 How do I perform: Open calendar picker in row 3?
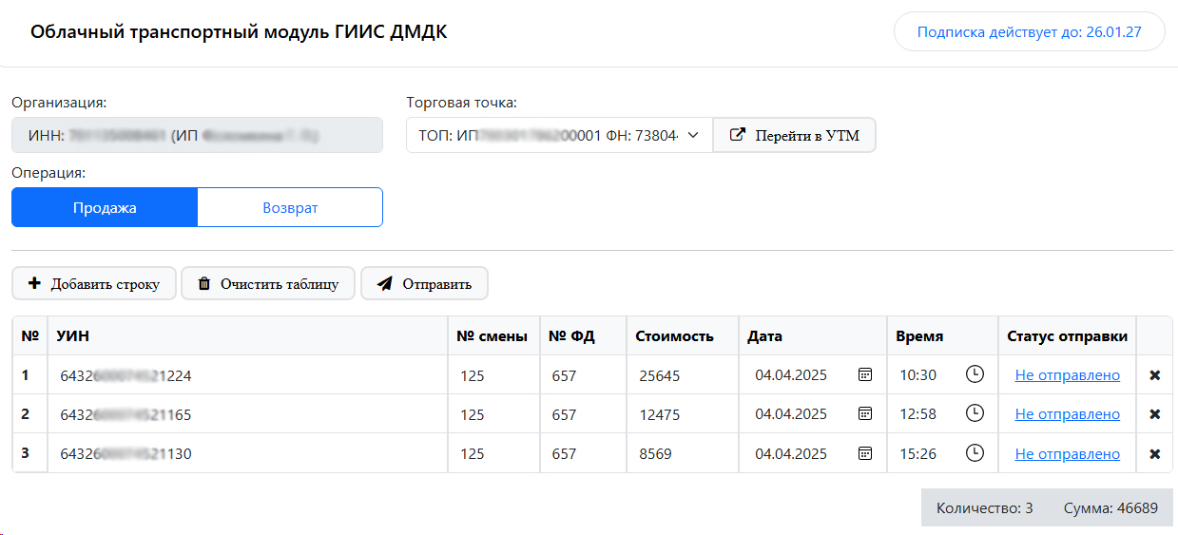864,453
